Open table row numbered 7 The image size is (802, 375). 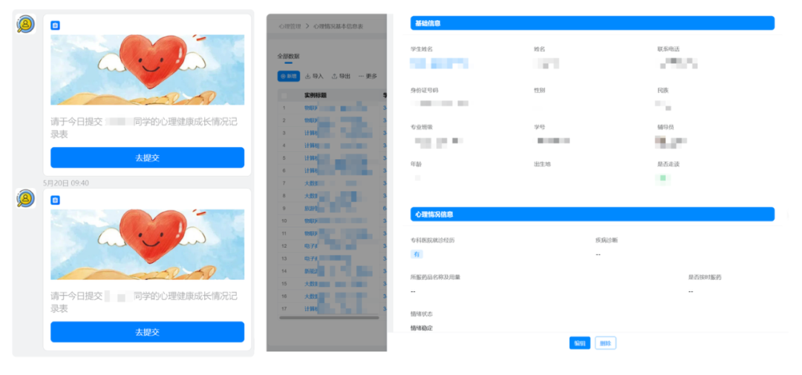(x=333, y=183)
